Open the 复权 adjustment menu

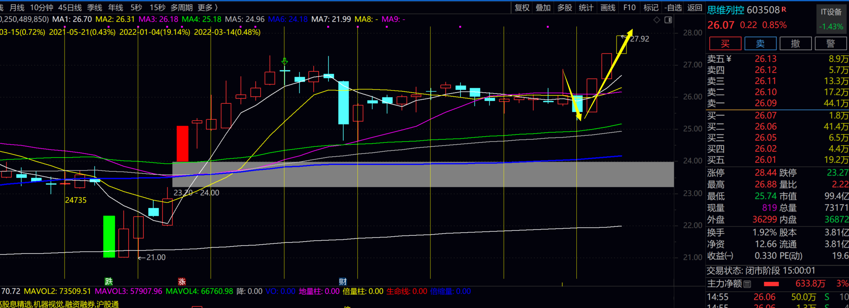[522, 7]
